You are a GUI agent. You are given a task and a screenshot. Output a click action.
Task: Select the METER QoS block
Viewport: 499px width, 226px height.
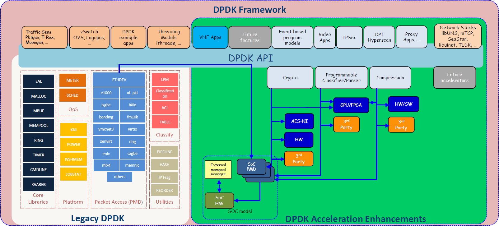click(x=72, y=80)
